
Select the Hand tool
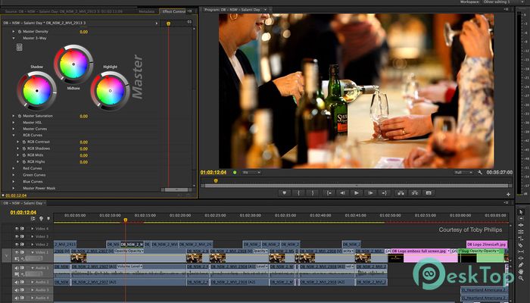point(521,272)
